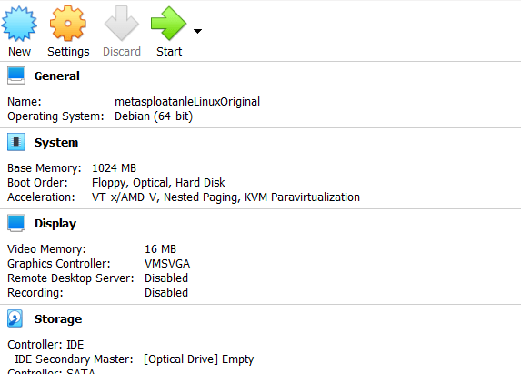The width and height of the screenshot is (521, 374).
Task: Open the orange Settings gear icon
Action: (x=68, y=24)
